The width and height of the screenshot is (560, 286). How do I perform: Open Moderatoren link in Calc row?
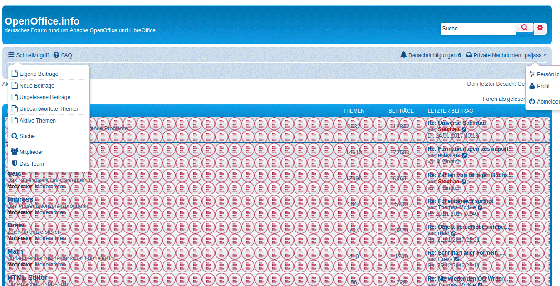pyautogui.click(x=50, y=187)
